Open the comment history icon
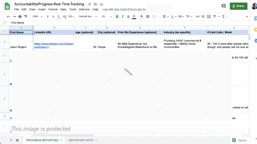Viewport: 257px width, 144px height. (223, 6)
